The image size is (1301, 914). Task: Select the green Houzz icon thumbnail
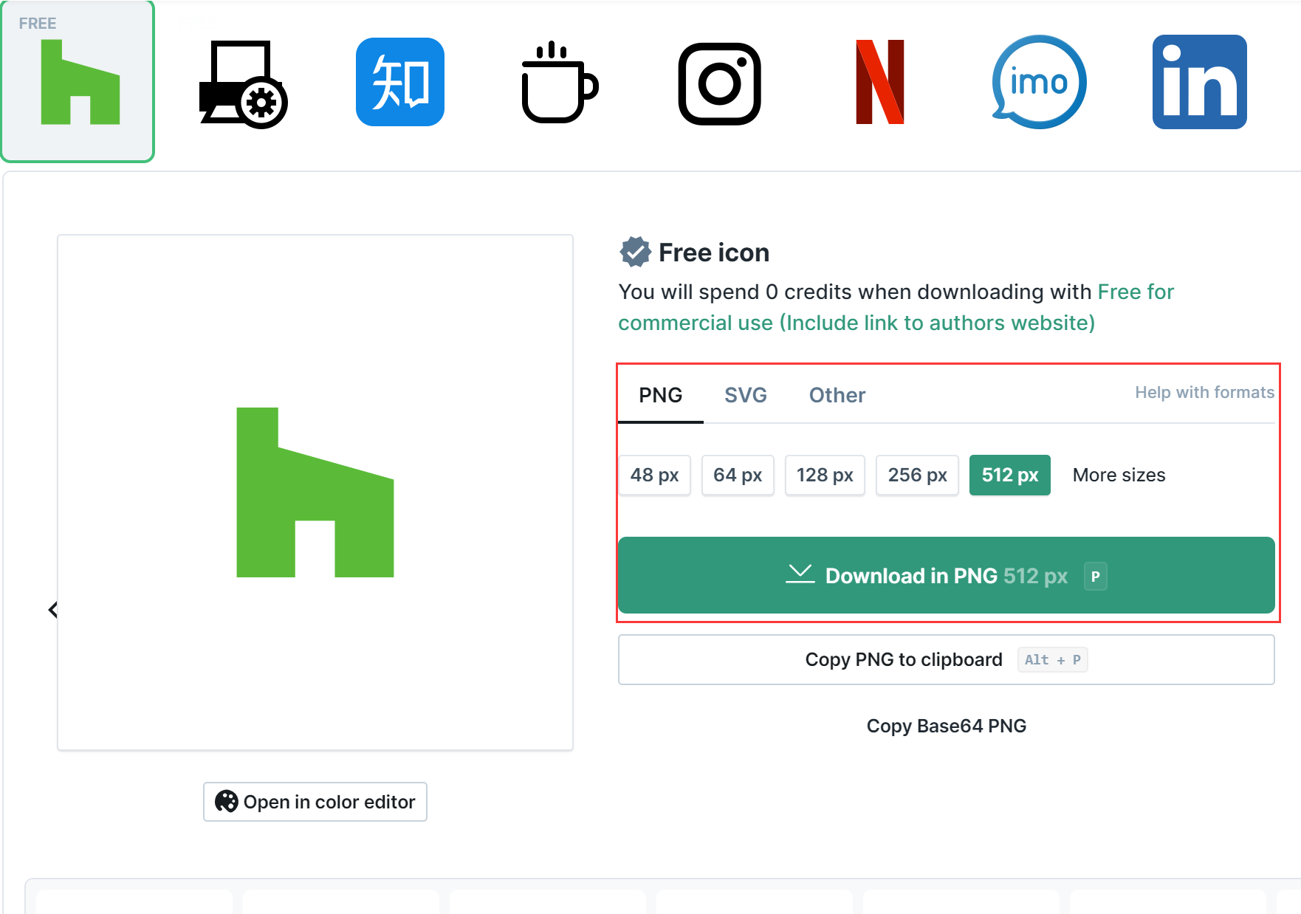click(x=78, y=82)
